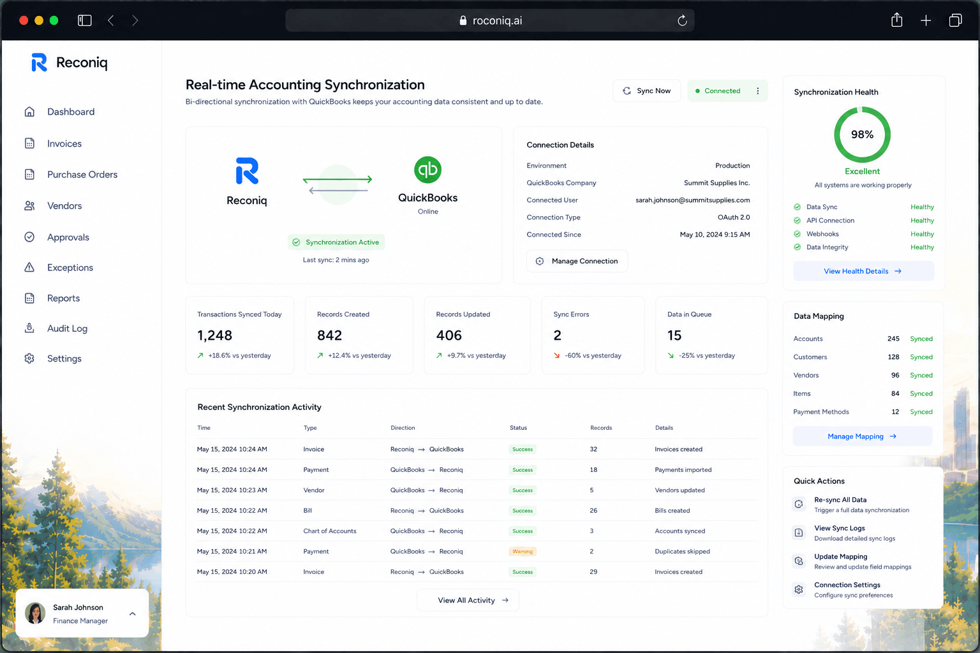Go back with browser back arrow
Screen dimensions: 980x653
point(111,20)
